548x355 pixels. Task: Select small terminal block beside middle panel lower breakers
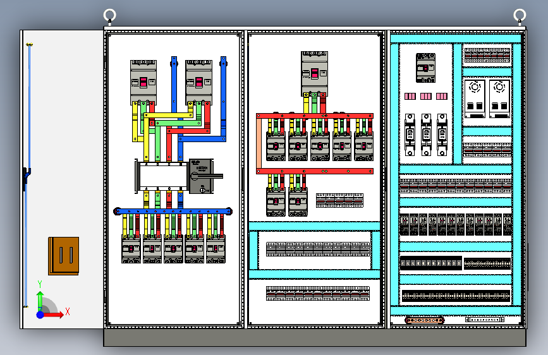point(339,201)
